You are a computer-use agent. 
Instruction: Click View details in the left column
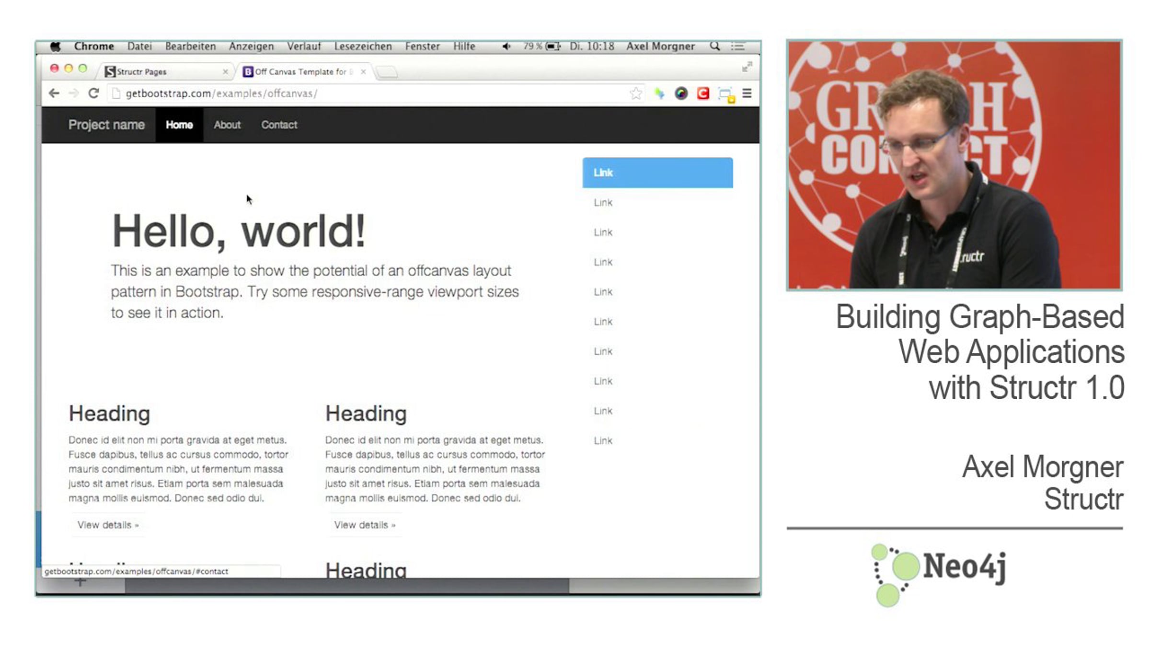point(108,525)
